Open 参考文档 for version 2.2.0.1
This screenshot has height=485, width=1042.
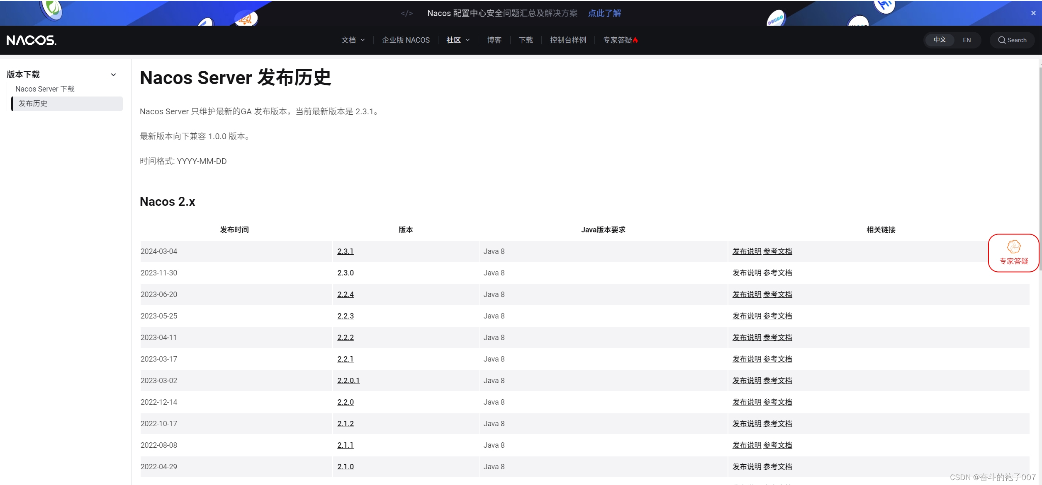[777, 381]
